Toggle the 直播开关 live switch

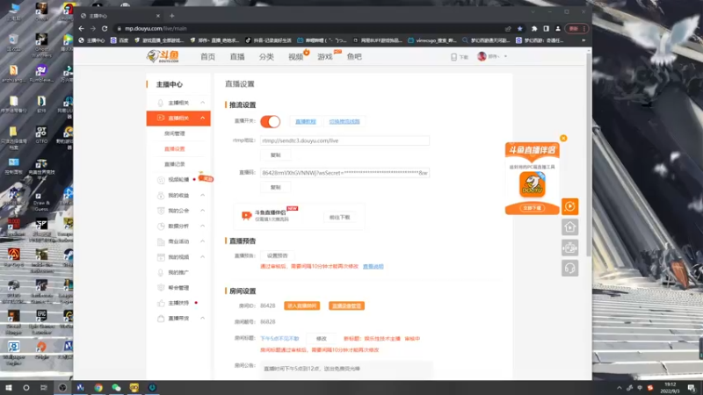(270, 121)
